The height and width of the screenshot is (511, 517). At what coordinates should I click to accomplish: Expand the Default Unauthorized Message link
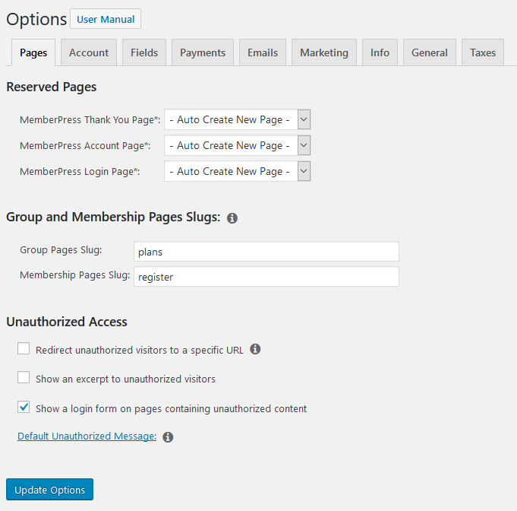(87, 436)
